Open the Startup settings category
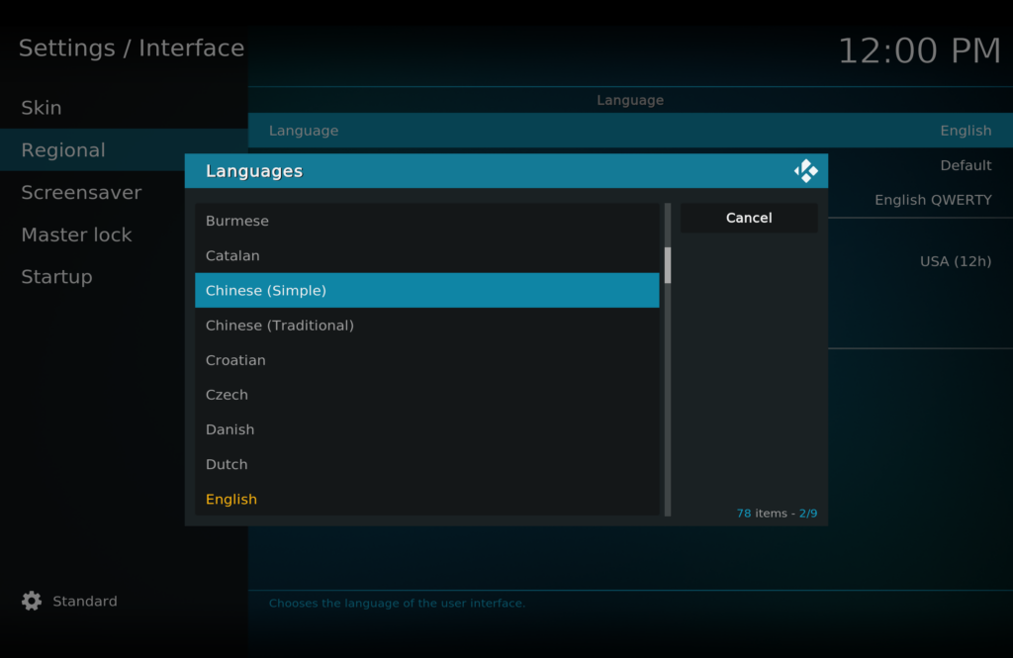1013x658 pixels. point(56,277)
